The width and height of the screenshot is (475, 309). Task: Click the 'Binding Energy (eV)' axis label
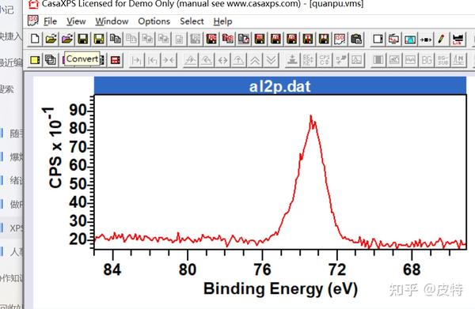tap(280, 288)
